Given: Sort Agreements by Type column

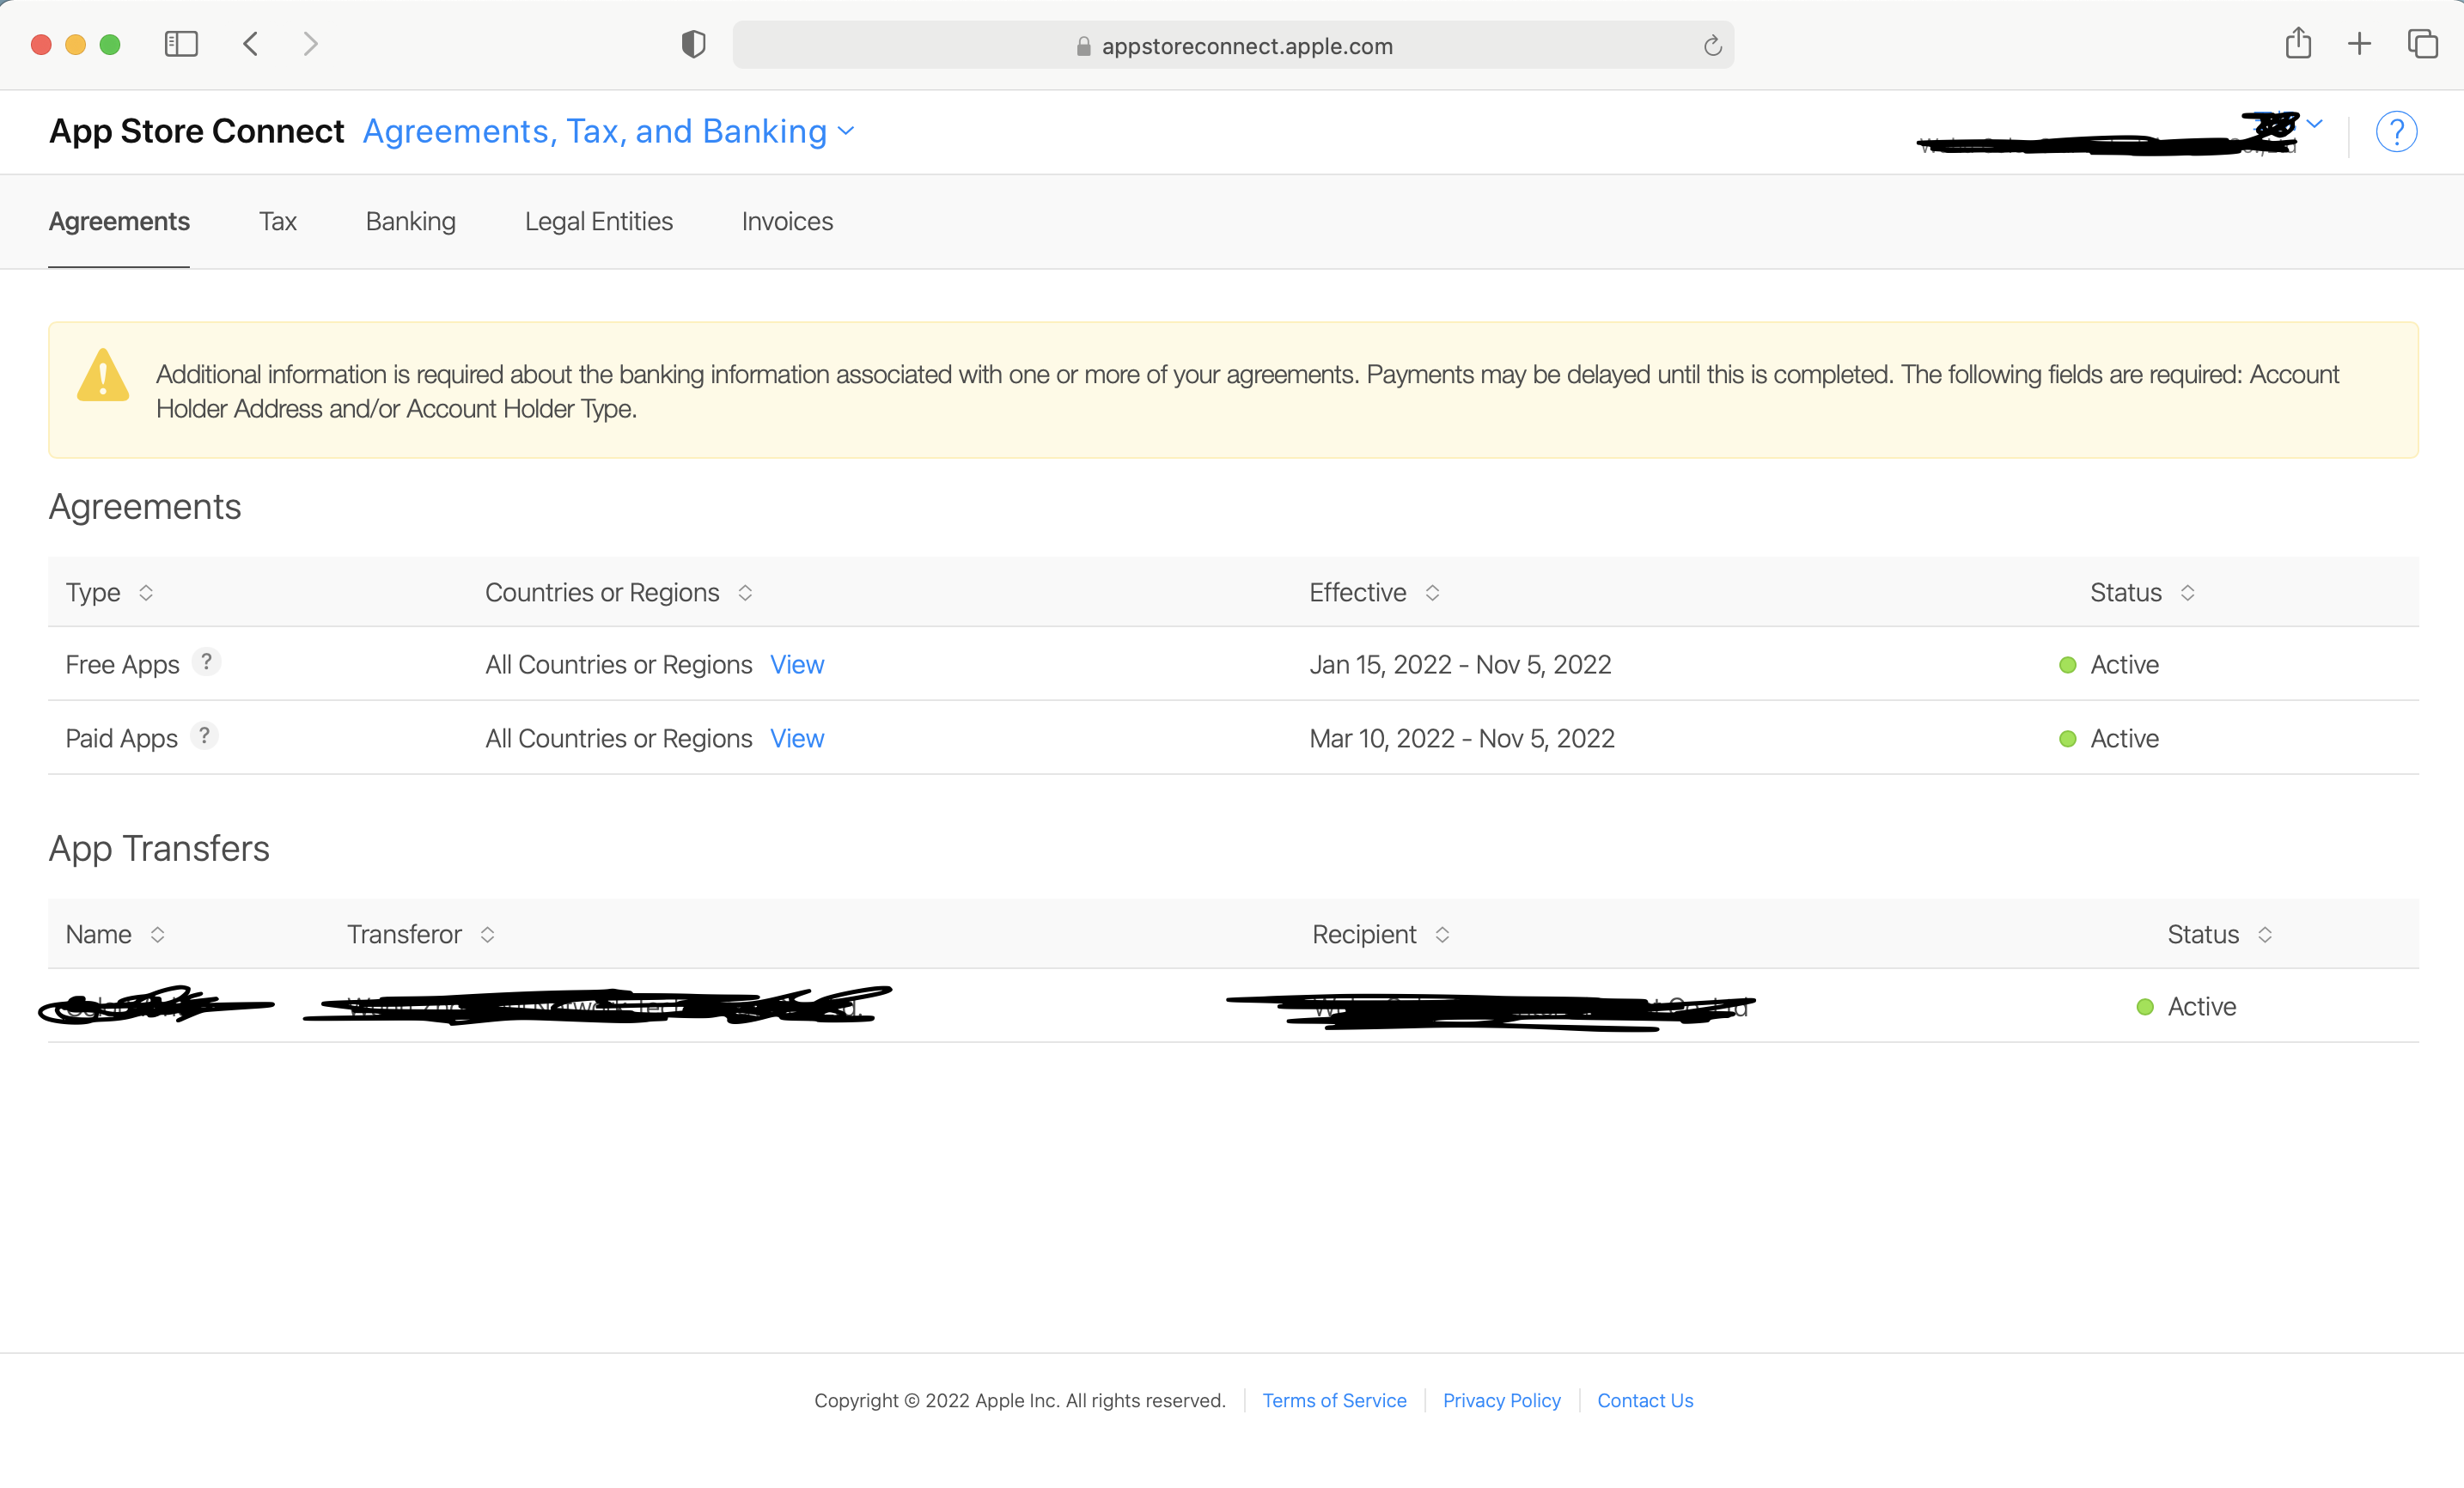Looking at the screenshot, I should [x=109, y=592].
